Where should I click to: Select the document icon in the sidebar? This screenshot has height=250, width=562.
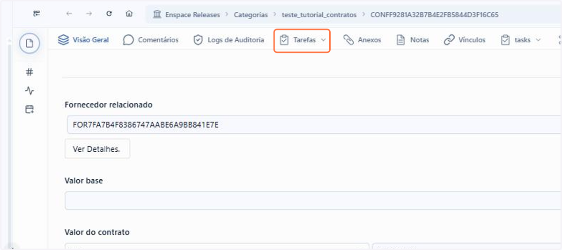tap(30, 44)
